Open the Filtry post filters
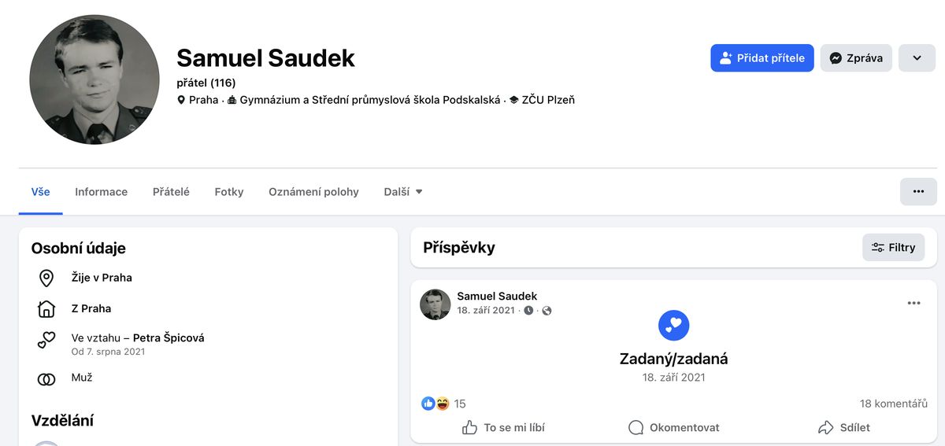The height and width of the screenshot is (446, 945). tap(893, 248)
